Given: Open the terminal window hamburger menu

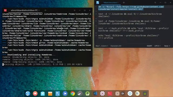Looking at the screenshot, I should (75, 10).
